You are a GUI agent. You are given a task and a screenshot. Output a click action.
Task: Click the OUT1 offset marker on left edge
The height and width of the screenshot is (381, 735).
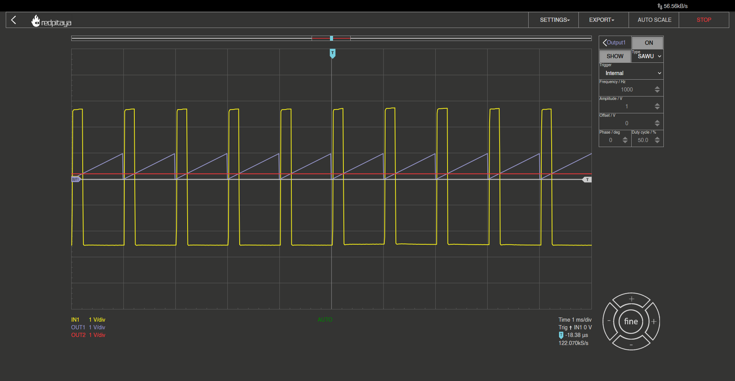click(76, 179)
